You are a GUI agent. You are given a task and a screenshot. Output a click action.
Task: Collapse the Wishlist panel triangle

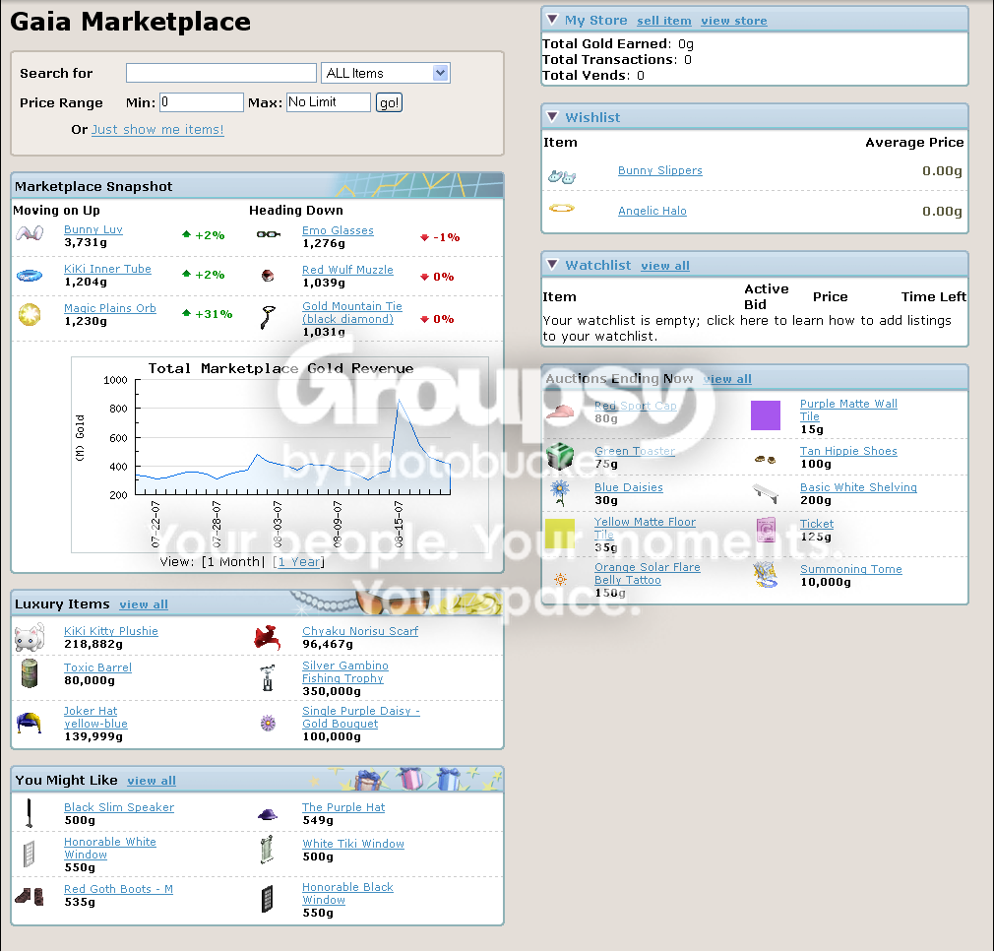pos(553,117)
